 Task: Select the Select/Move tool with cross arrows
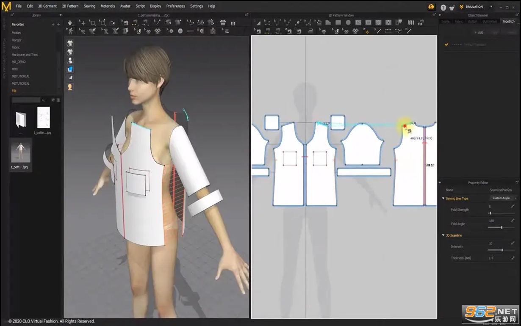[x=83, y=23]
